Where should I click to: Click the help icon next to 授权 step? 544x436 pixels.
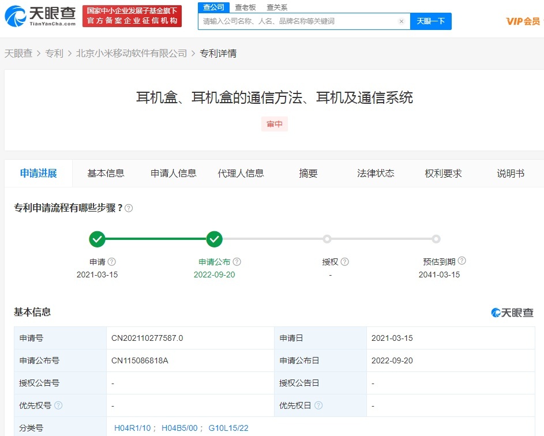tap(344, 262)
